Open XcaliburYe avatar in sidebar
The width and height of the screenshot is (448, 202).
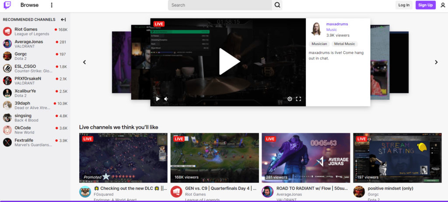[x=7, y=93]
